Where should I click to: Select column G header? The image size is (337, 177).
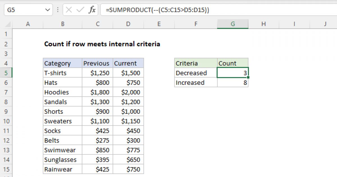coord(233,24)
